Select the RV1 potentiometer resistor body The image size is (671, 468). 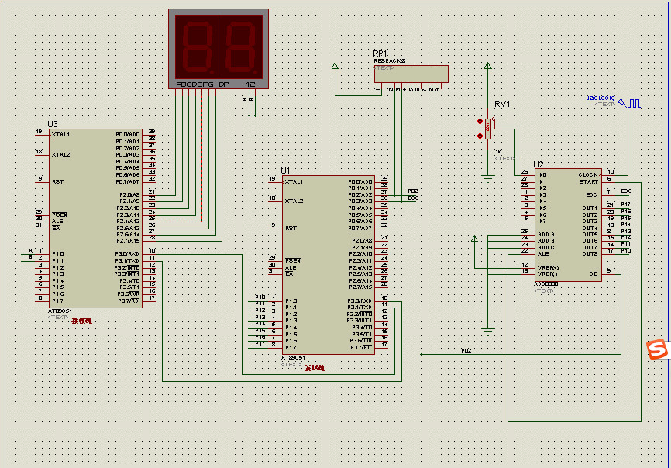(488, 129)
